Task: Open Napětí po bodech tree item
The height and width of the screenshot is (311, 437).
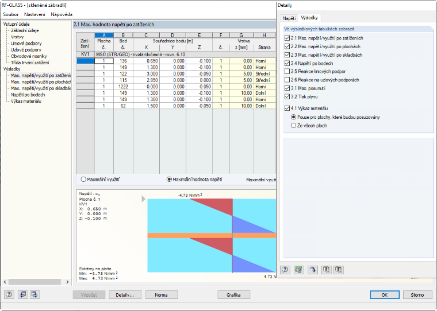Action: click(28, 95)
